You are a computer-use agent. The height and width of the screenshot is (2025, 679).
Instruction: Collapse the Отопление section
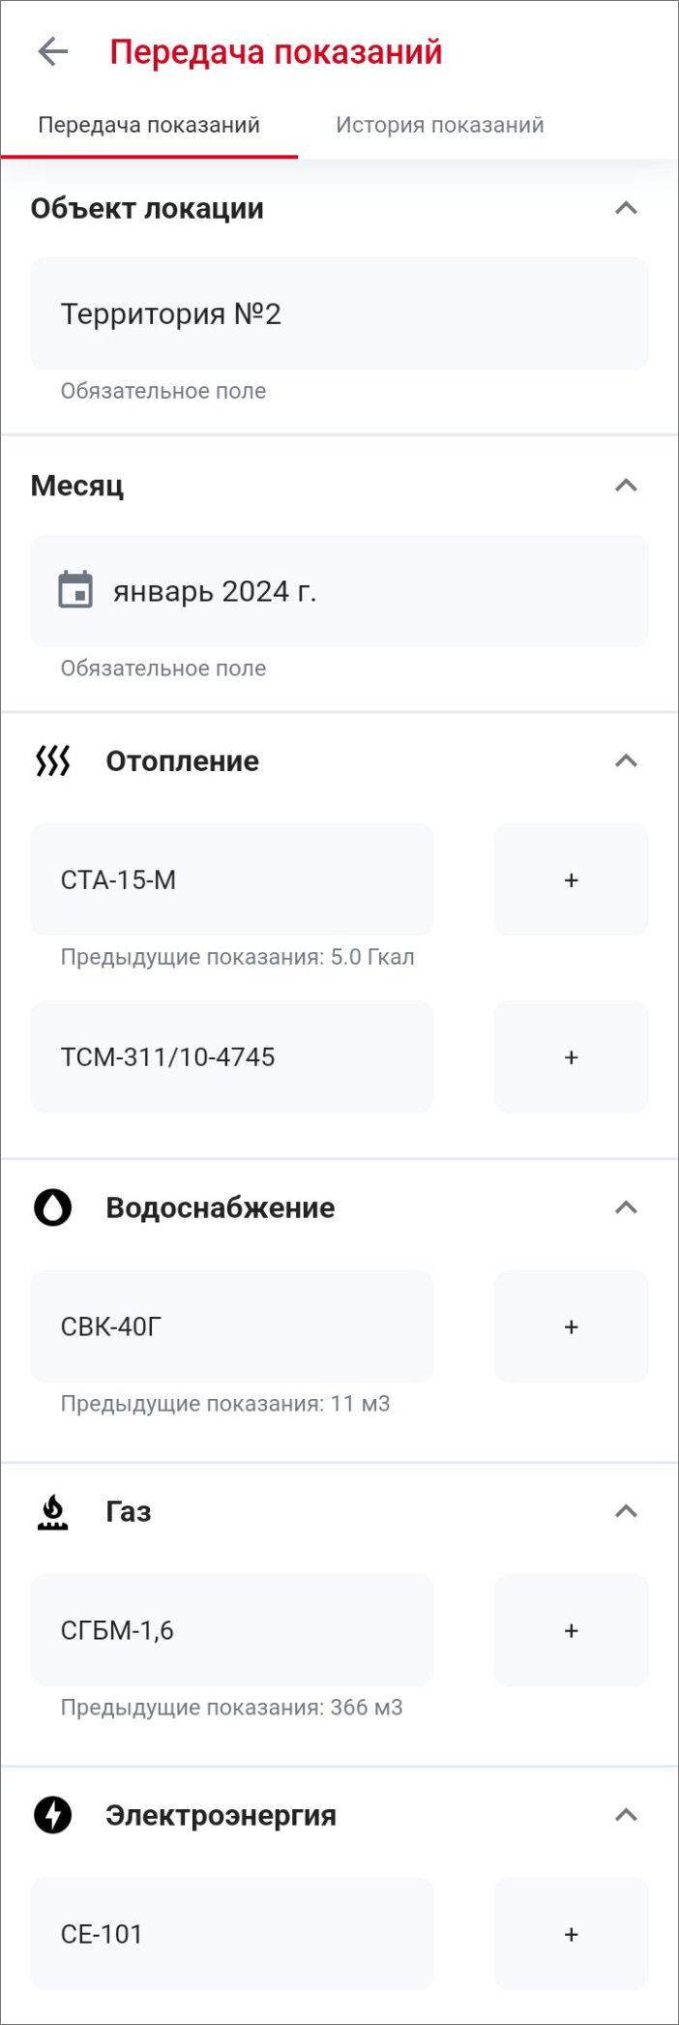pos(626,761)
